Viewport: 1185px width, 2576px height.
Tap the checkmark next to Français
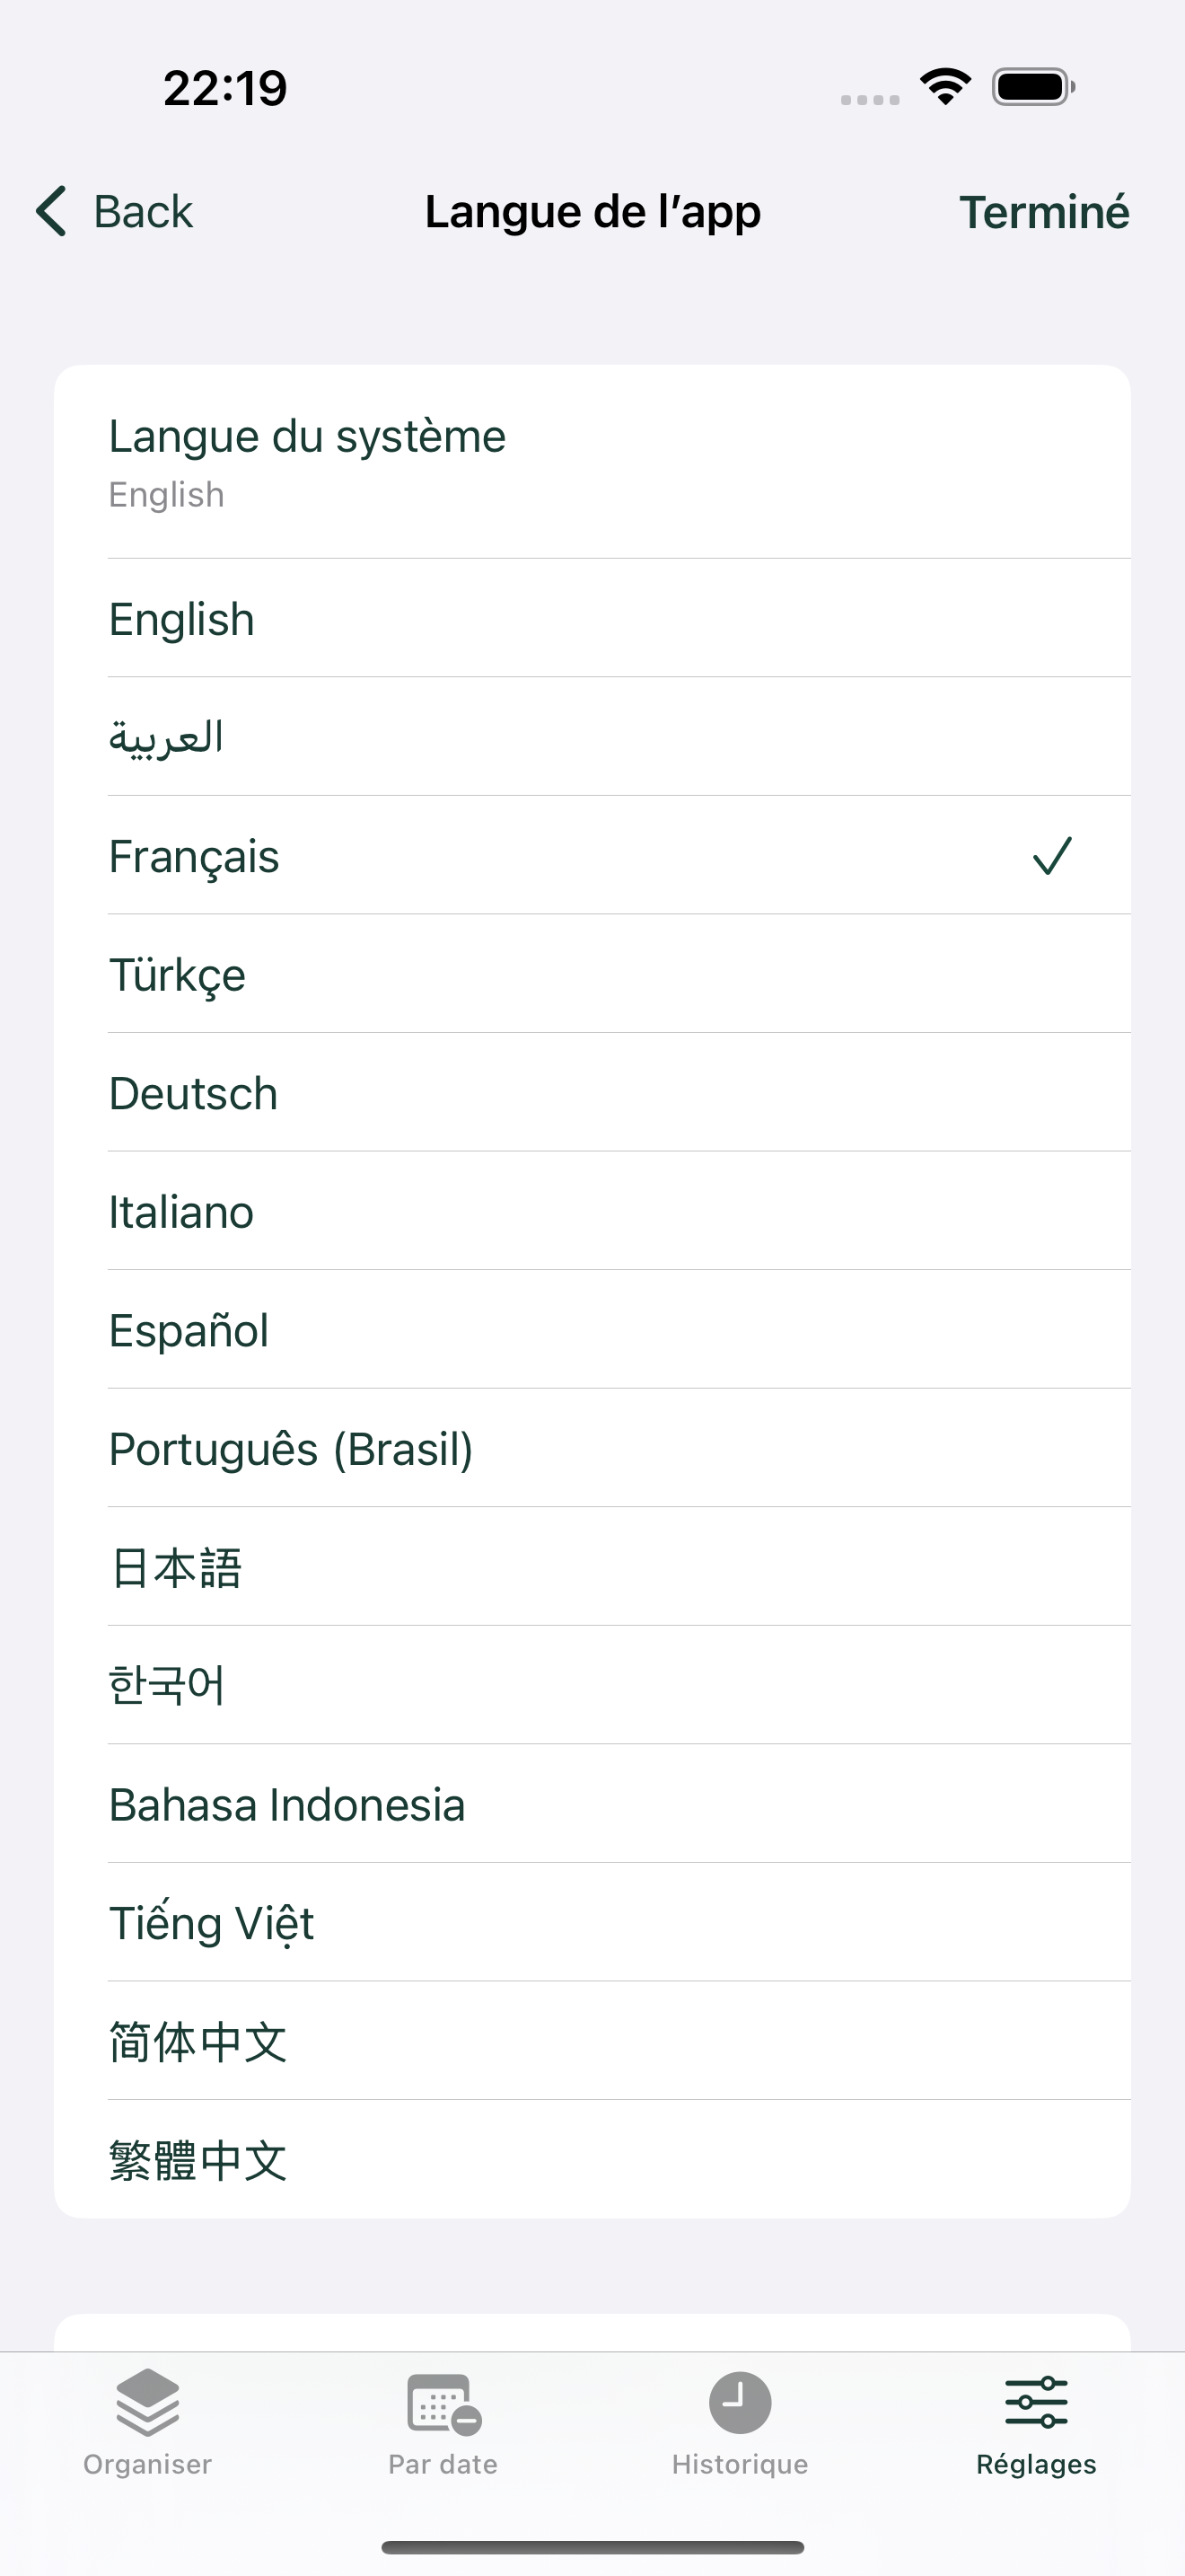(x=1052, y=856)
